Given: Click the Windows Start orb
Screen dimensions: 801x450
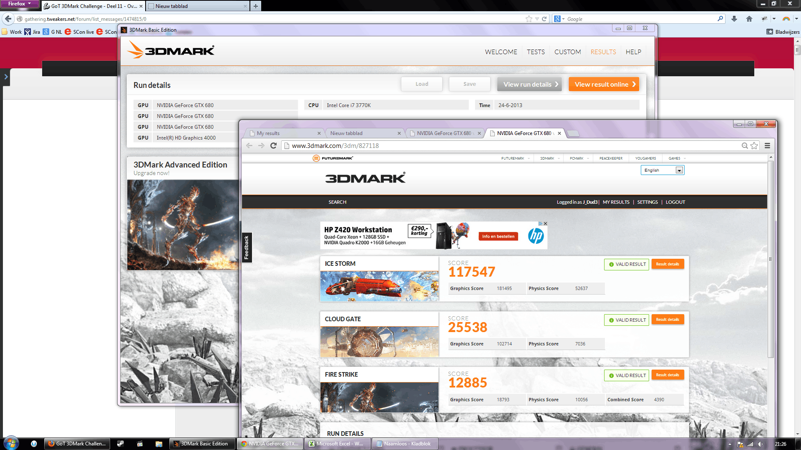Looking at the screenshot, I should (11, 443).
